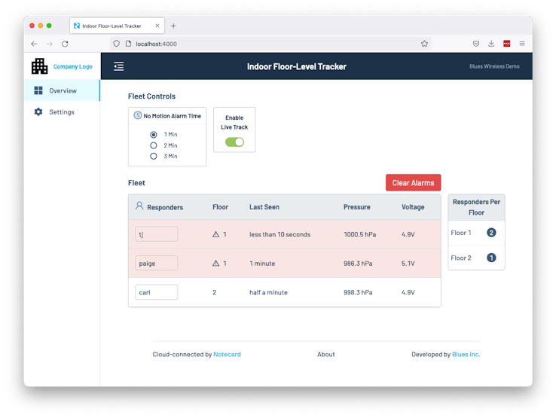Open the Blues Inc. footer link

pyautogui.click(x=466, y=354)
